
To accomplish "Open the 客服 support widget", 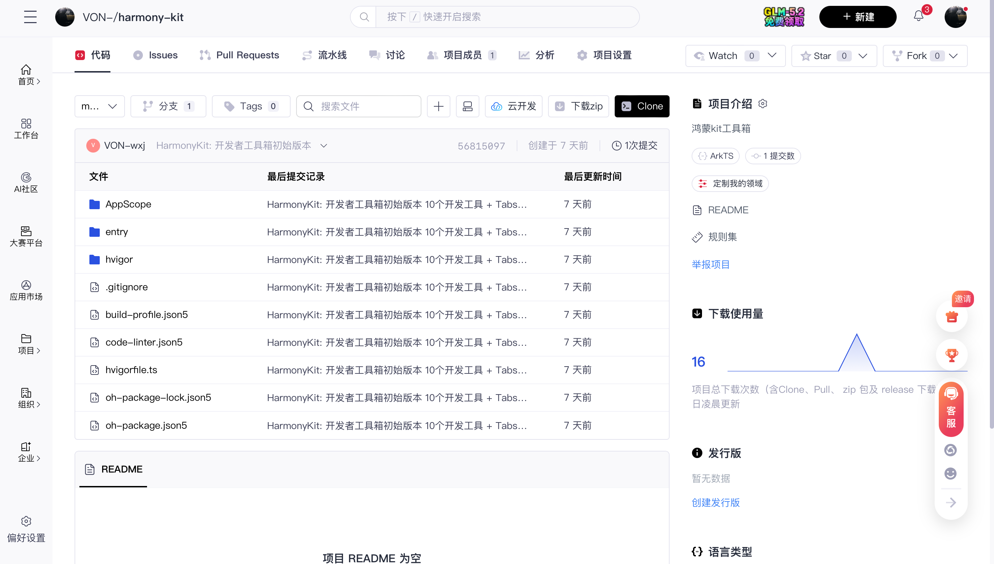I will coord(951,409).
